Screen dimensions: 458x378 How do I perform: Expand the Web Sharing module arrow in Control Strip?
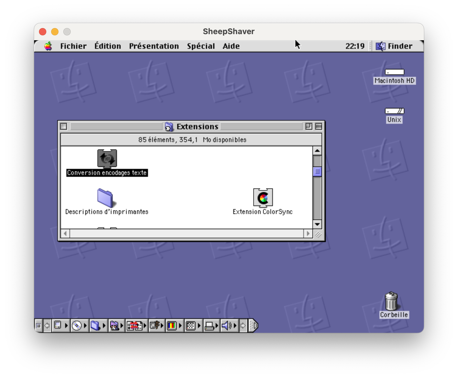tap(122, 326)
